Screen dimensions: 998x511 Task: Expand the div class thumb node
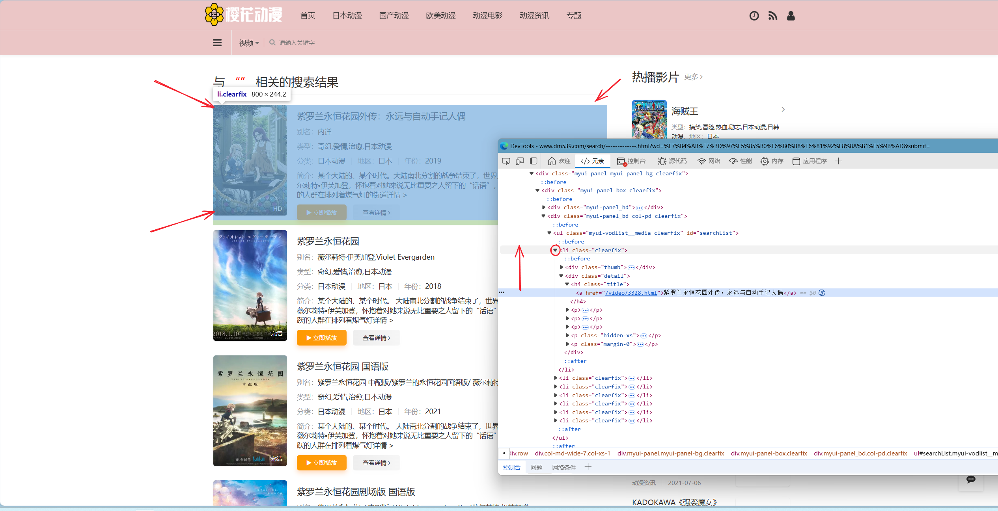561,267
